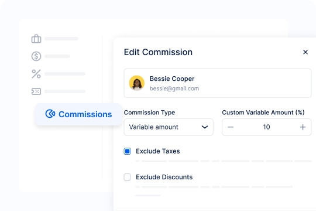Click the placeholder label beside briefcase icon

(x=61, y=39)
